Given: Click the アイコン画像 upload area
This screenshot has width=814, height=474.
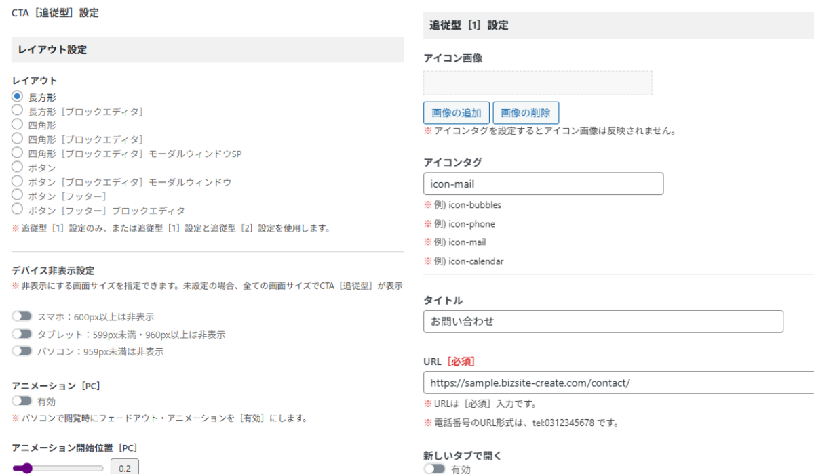Looking at the screenshot, I should (538, 82).
